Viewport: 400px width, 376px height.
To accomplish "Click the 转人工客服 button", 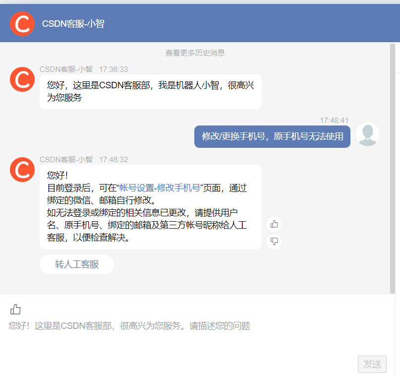I will point(77,264).
